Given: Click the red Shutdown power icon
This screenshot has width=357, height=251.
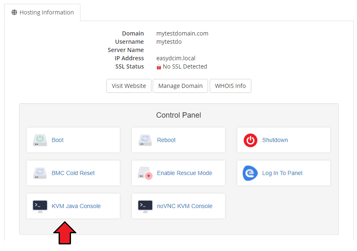Looking at the screenshot, I should point(251,140).
